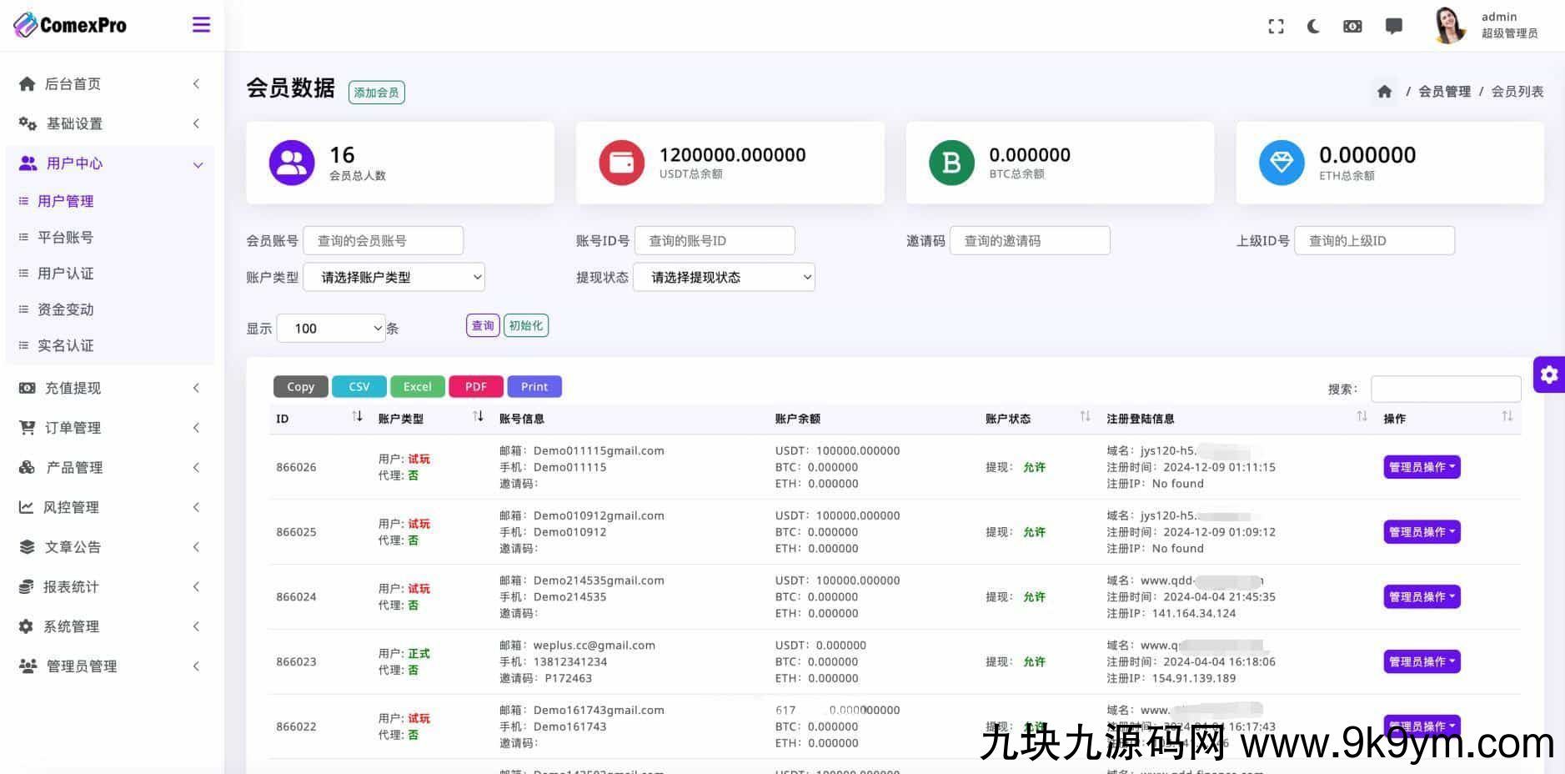Click the 添加会员 button

point(376,93)
